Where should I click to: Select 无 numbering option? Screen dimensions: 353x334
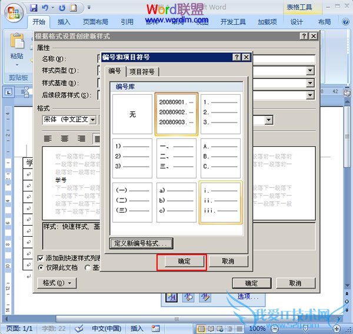click(132, 114)
